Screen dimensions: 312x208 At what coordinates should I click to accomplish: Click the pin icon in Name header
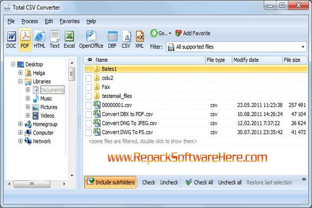coord(90,59)
